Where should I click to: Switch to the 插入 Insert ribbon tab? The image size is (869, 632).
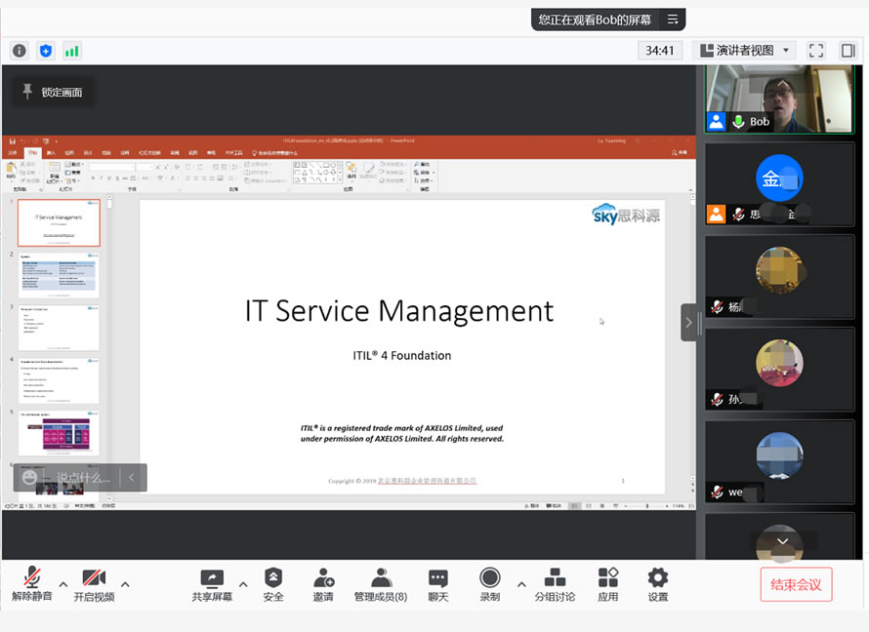click(x=51, y=153)
